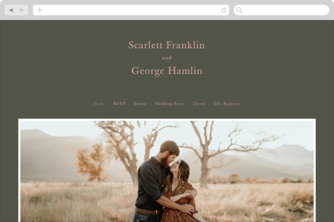Focus the browser address bar field
Viewport: 334px width, 222px height.
(x=131, y=10)
